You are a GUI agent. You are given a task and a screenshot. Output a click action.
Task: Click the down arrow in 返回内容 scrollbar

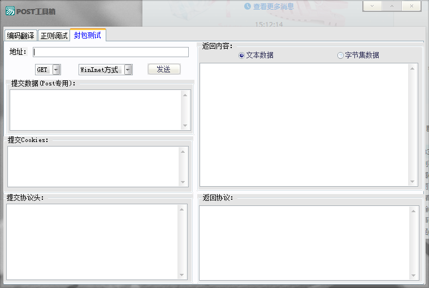click(x=412, y=182)
